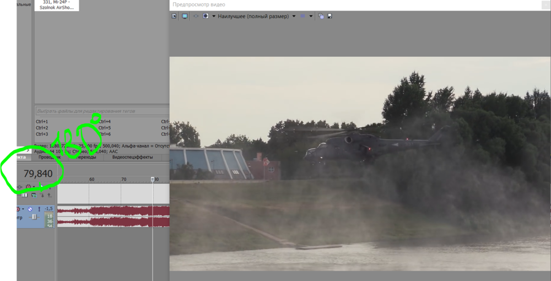Adjust the audio track pan slider
This screenshot has height=281, width=551.
(x=34, y=218)
